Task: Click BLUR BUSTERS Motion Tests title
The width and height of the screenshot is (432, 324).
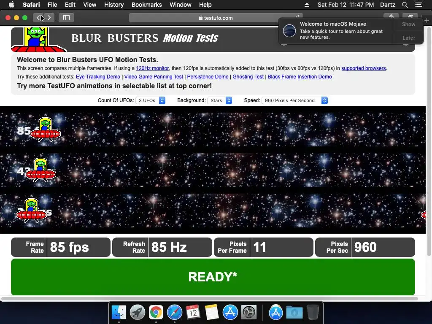Action: coord(145,38)
